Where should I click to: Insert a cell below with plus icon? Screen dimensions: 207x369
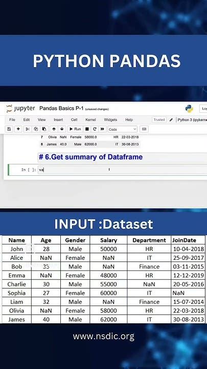coord(18,129)
